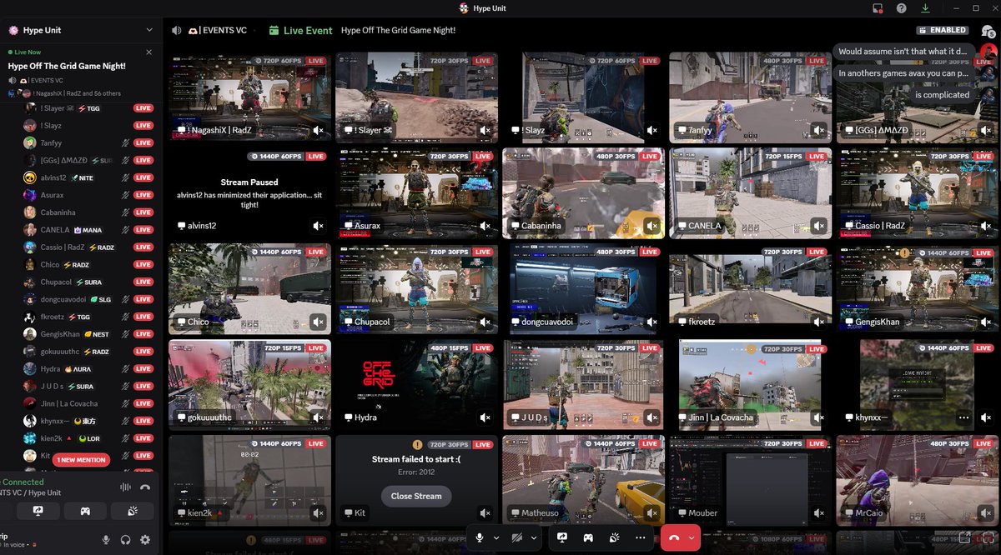
Task: Select dongcuavodoi in the sidebar user list
Action: [x=88, y=299]
